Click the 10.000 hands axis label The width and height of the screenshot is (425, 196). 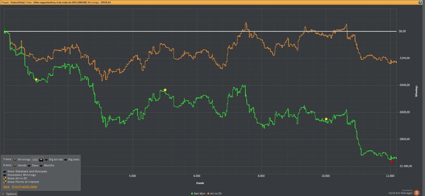(x=326, y=175)
